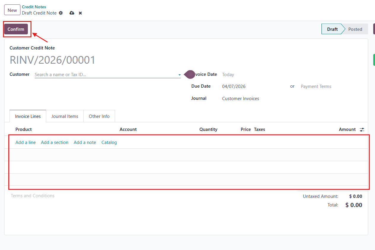The width and height of the screenshot is (375, 250).
Task: Click the Due Date value
Action: click(234, 86)
